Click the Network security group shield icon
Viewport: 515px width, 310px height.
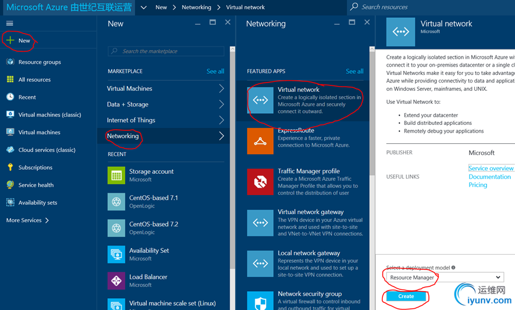click(260, 301)
